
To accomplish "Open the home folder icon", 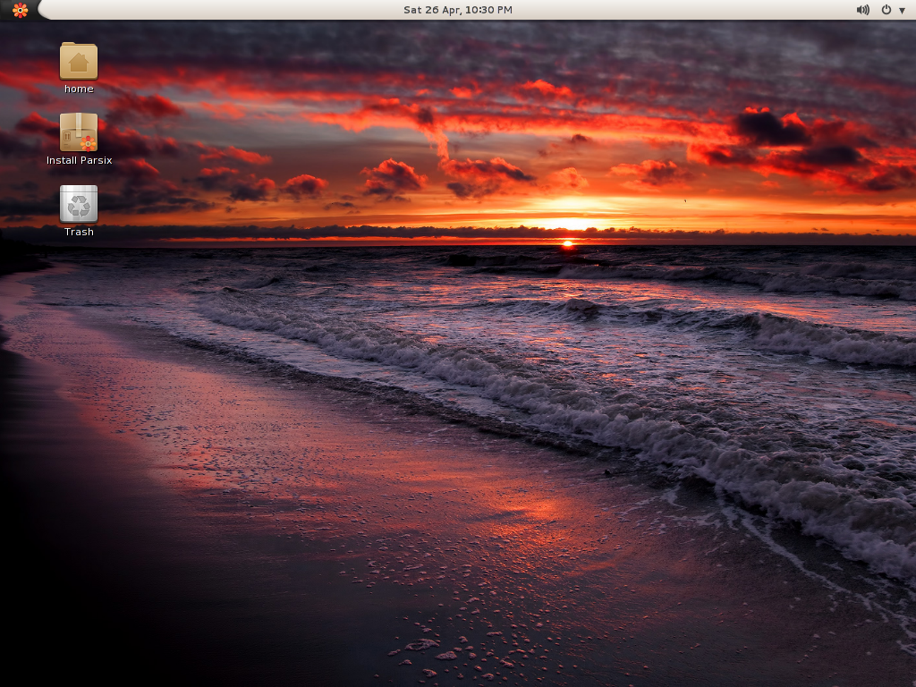I will [x=79, y=61].
